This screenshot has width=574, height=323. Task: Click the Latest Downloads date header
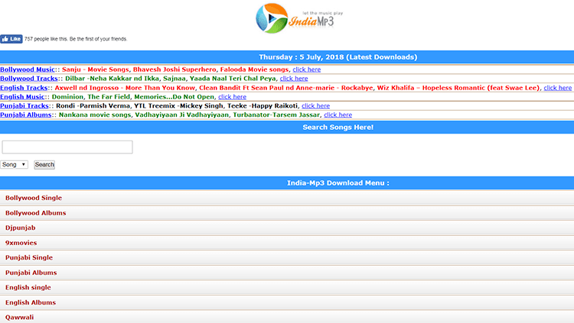pos(338,57)
